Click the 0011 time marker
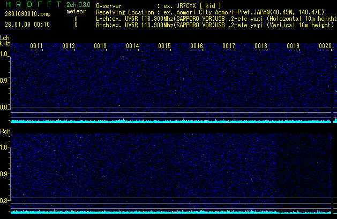337x219 pixels. coord(36,46)
